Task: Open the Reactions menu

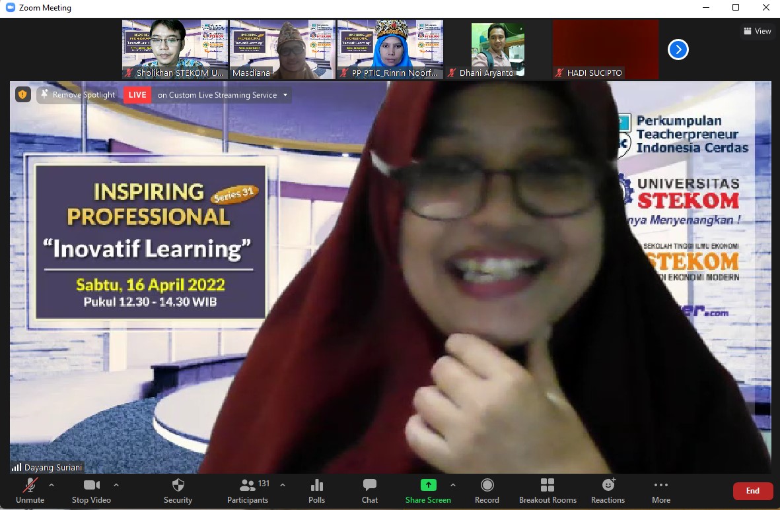Action: [x=608, y=491]
